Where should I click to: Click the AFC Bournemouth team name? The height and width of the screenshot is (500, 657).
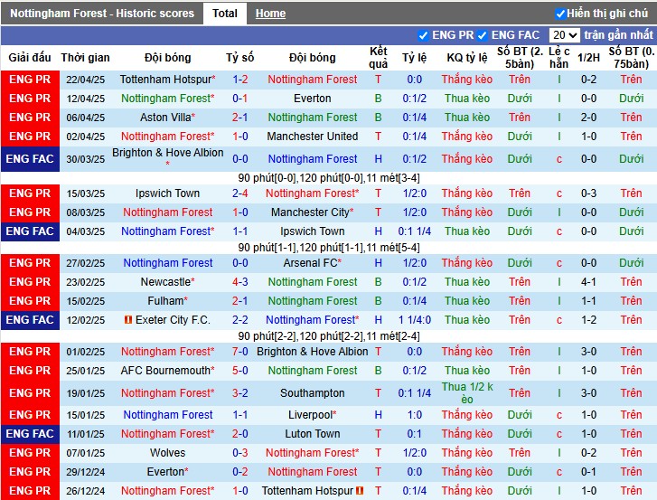click(165, 371)
